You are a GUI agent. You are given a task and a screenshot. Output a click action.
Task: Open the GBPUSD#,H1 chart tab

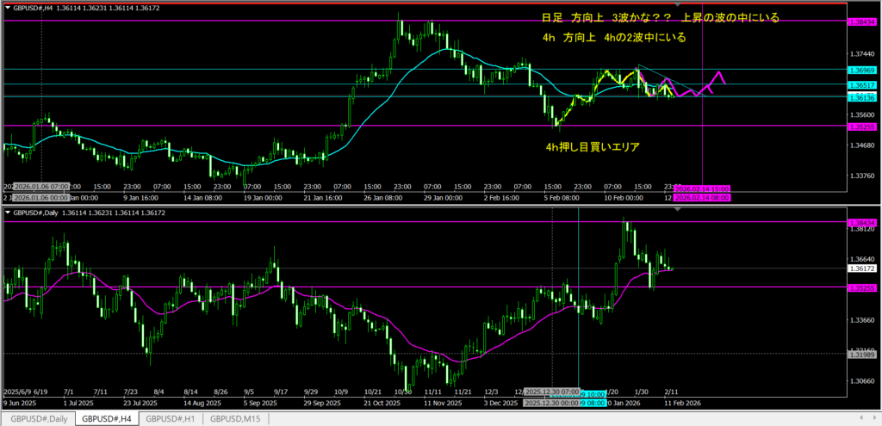173,419
